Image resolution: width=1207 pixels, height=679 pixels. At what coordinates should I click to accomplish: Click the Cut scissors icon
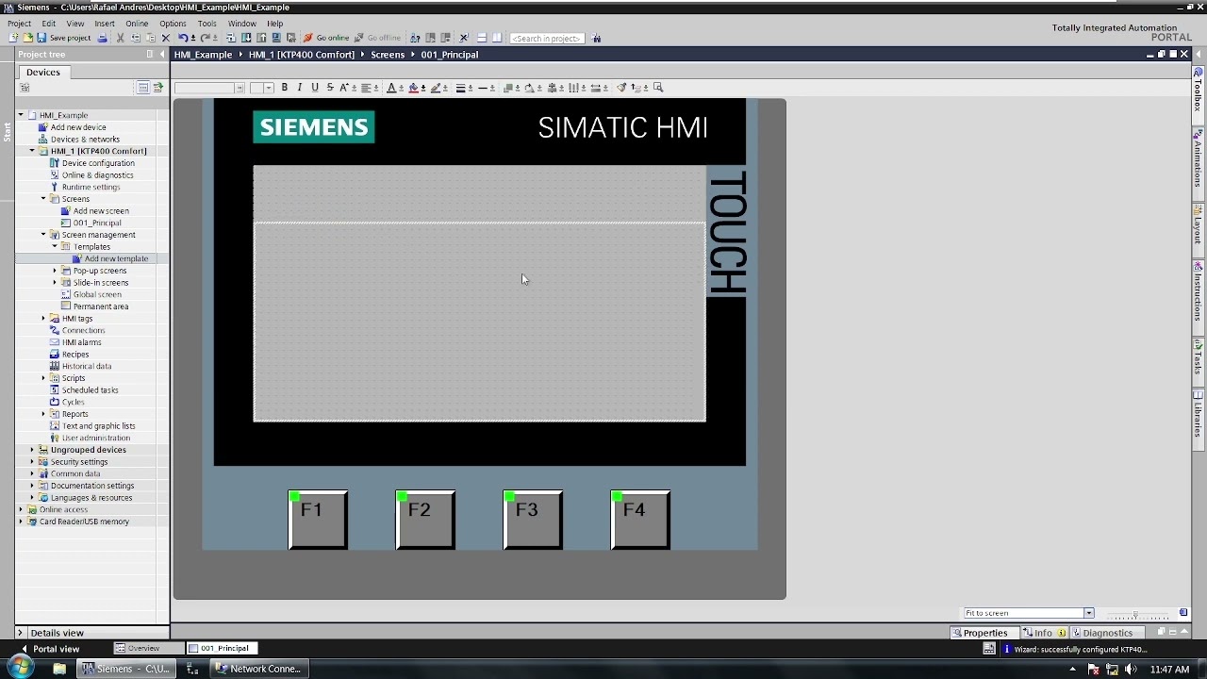click(120, 38)
